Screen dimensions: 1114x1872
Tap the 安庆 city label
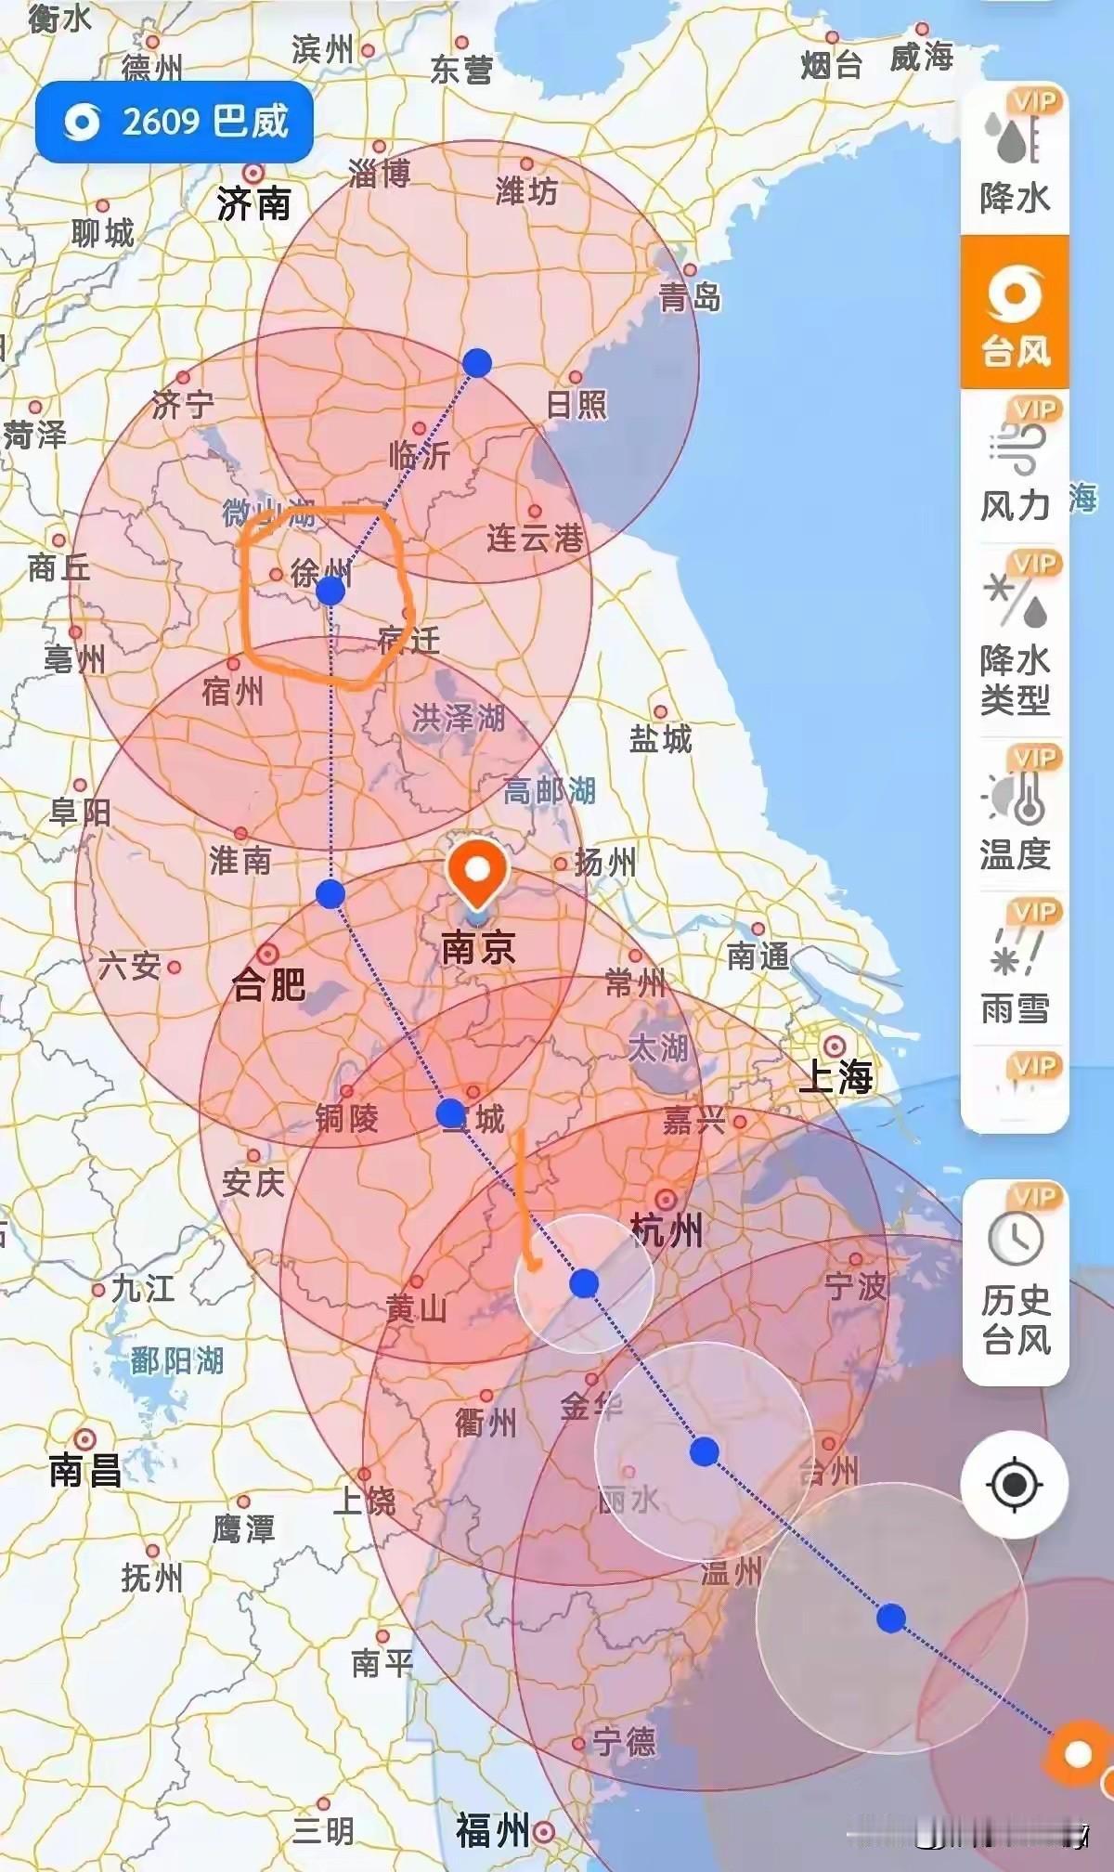point(253,1182)
